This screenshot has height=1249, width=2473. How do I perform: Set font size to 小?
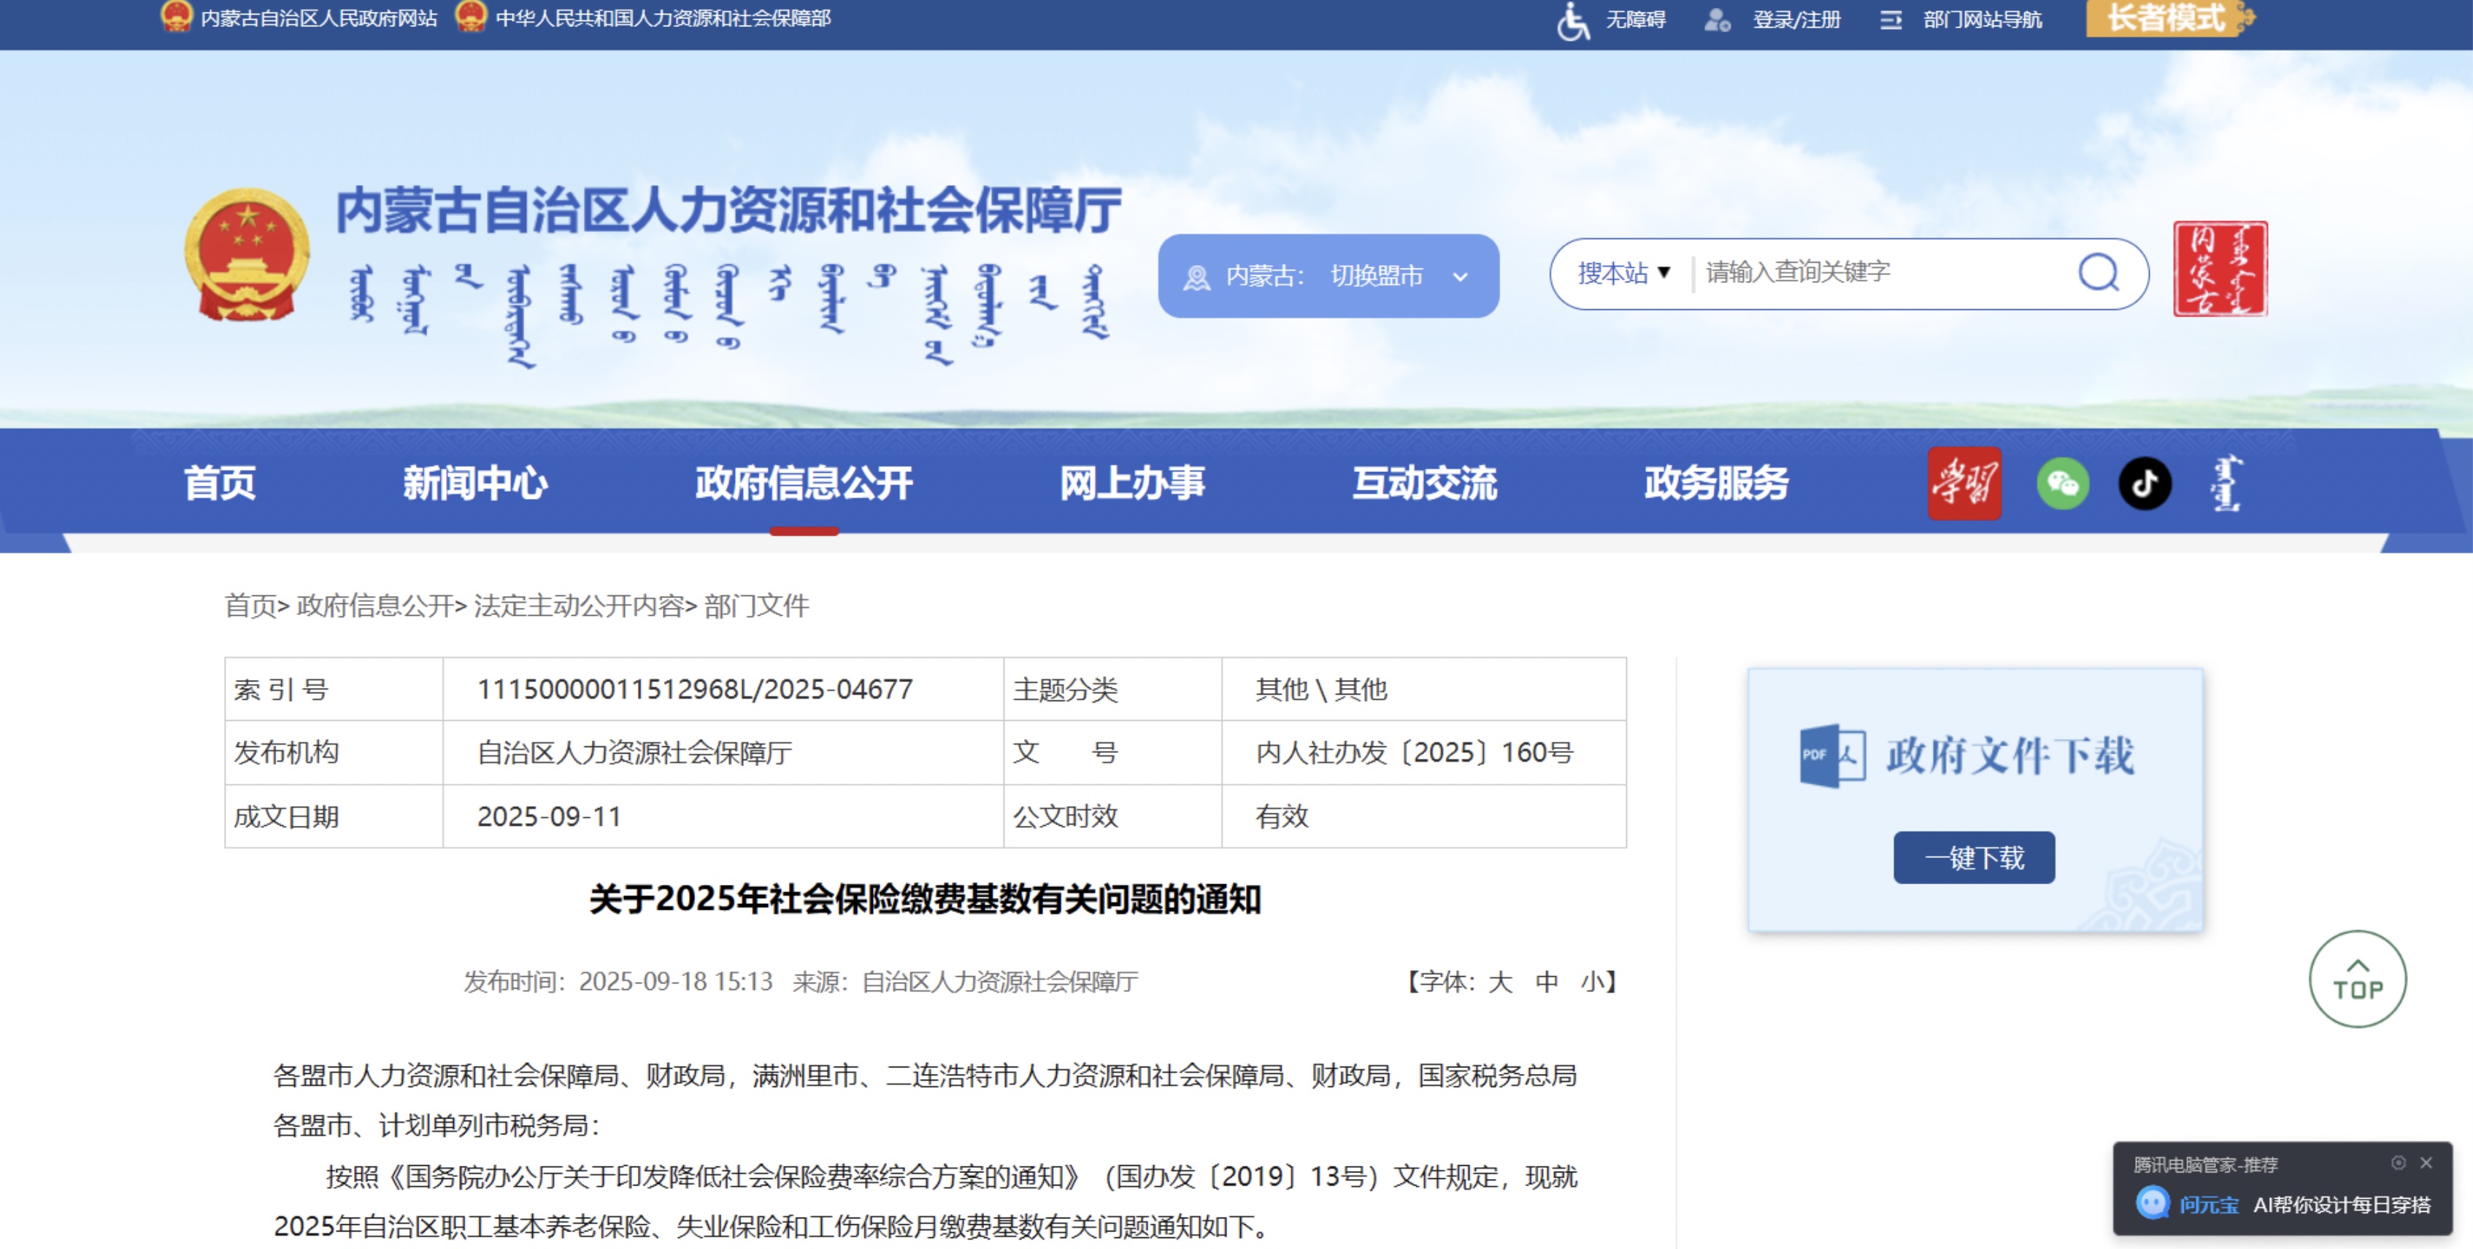pyautogui.click(x=1593, y=981)
